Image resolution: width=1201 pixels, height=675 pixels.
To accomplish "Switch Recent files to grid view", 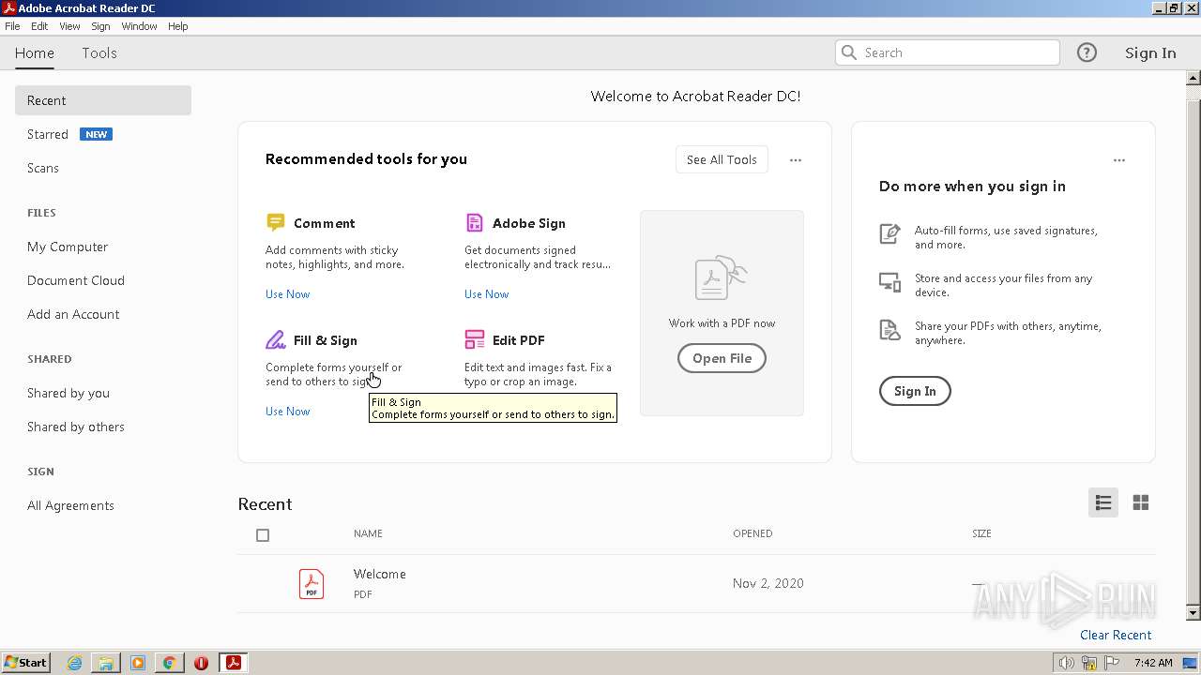I will point(1141,502).
